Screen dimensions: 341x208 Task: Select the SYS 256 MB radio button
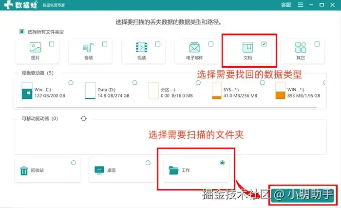(263, 83)
